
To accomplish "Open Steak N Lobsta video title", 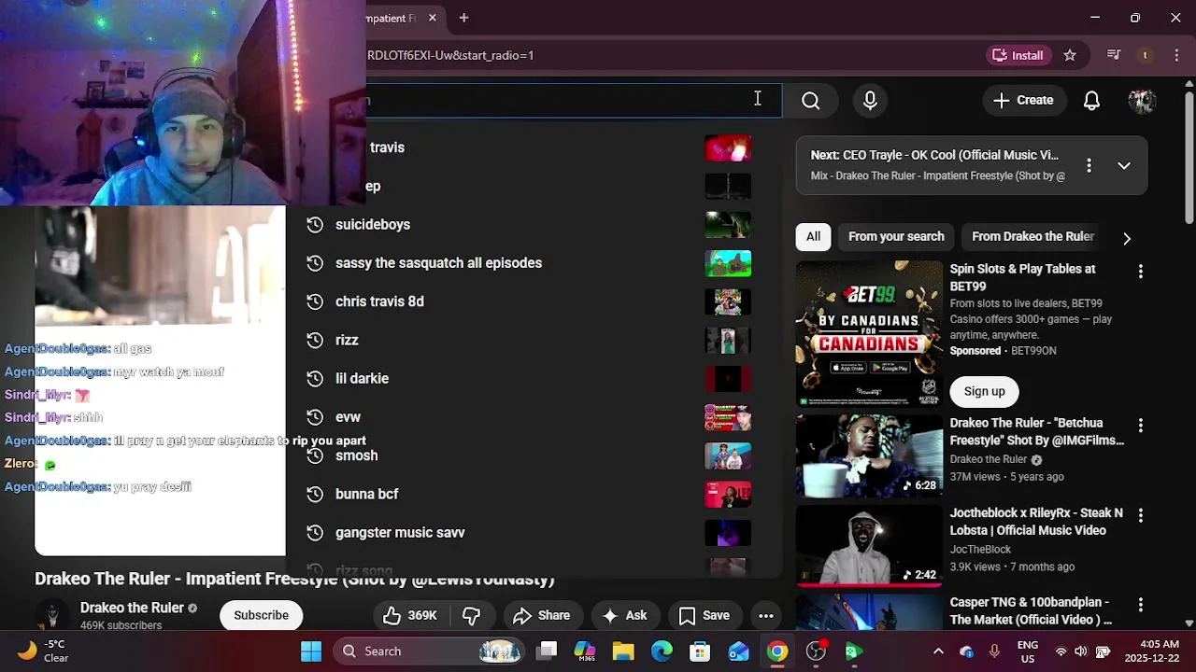I will [x=1036, y=522].
